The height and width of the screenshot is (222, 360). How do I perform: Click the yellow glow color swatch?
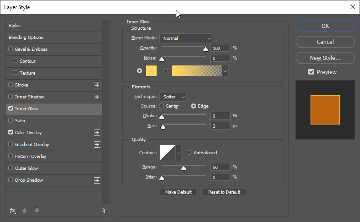(x=151, y=70)
